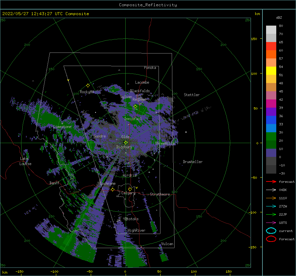Select the yellow diamond marker below Cochrane
The image size is (296, 276).
click(x=112, y=189)
